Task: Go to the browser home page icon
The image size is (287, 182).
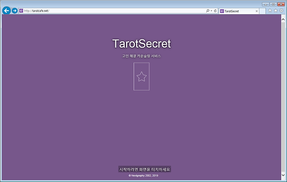Action: (x=270, y=11)
